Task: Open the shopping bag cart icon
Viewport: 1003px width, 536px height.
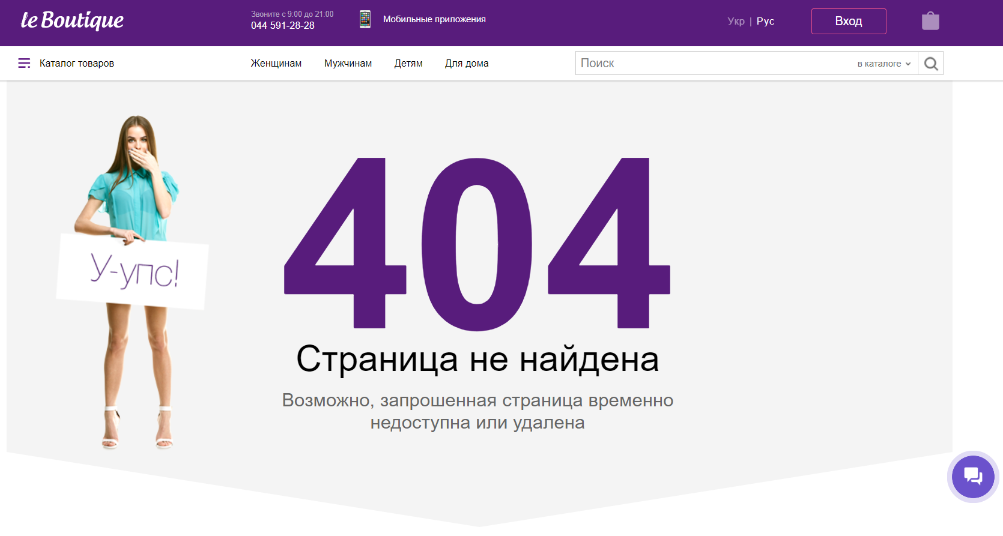Action: point(930,21)
